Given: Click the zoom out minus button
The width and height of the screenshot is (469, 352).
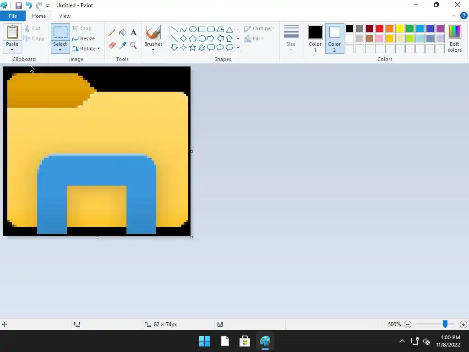Looking at the screenshot, I should pyautogui.click(x=407, y=324).
